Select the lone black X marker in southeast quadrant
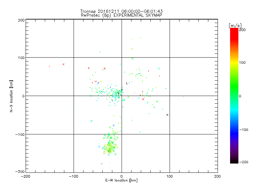Screen dimensions: 256x192 point(167,115)
